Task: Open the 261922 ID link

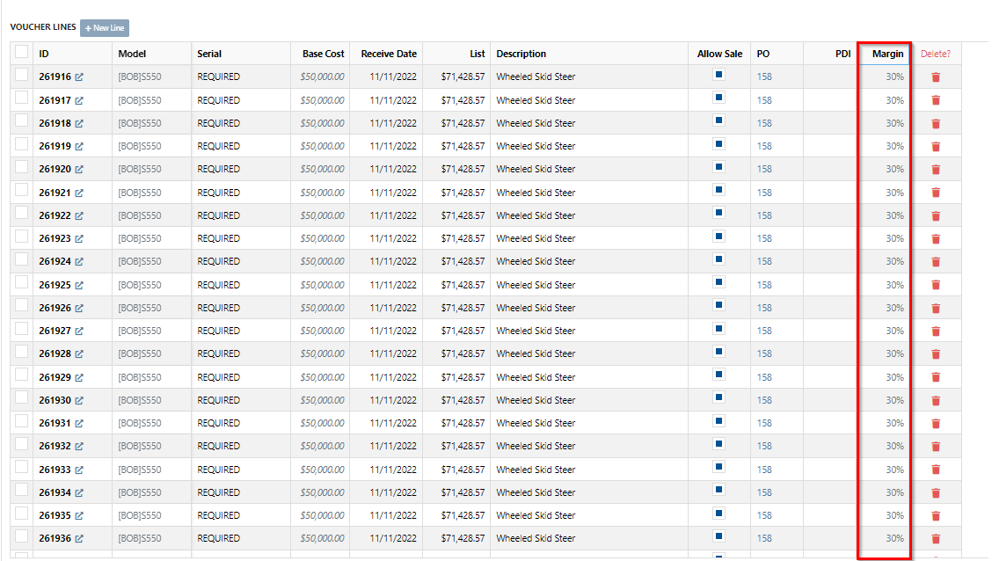Action: tap(55, 215)
